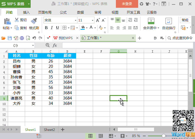Add new document tab with plus
The image size is (195, 139).
[140, 38]
